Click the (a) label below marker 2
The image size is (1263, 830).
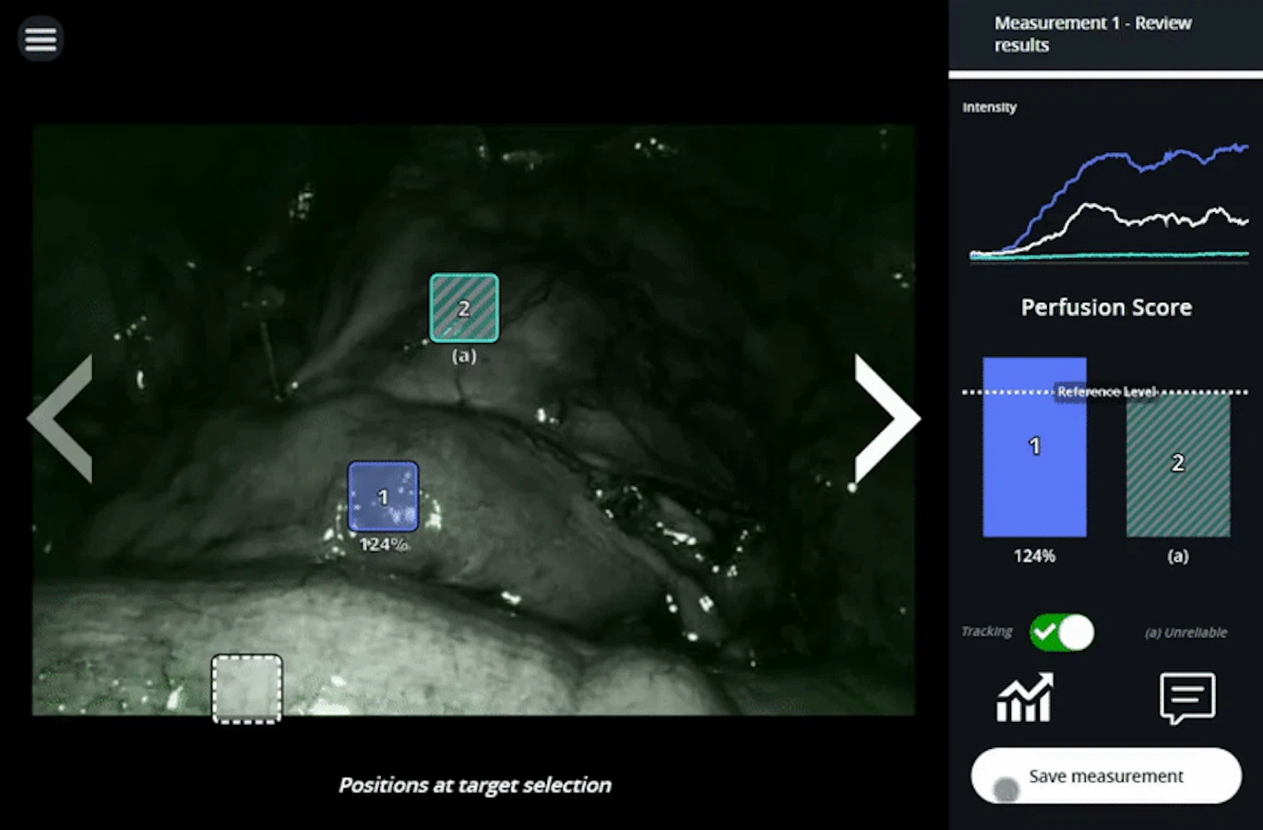[464, 355]
